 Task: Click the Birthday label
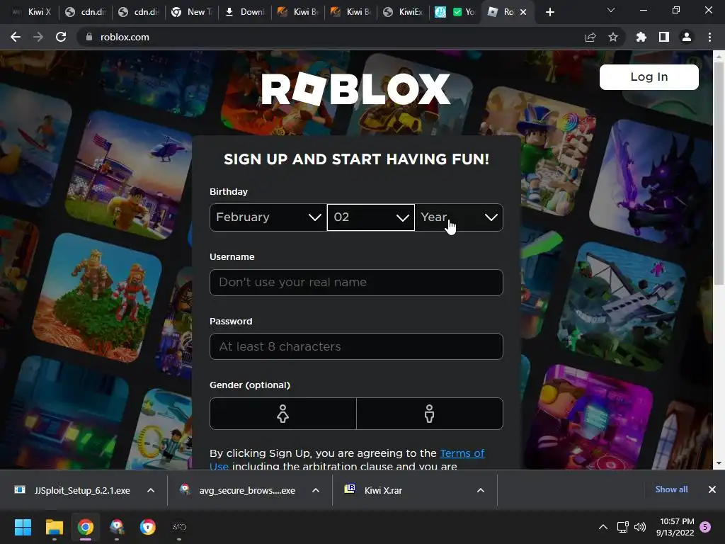click(x=229, y=191)
